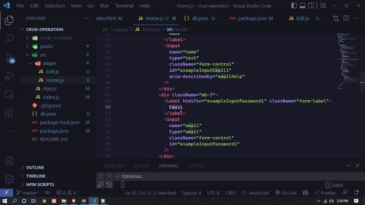Viewport: 365px width, 205px height.
Task: Click the minimap code overview
Action: 347,60
